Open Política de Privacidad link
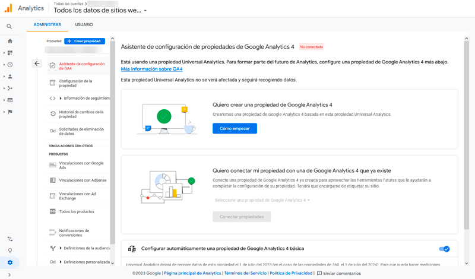Image resolution: width=475 pixels, height=279 pixels. 291,273
